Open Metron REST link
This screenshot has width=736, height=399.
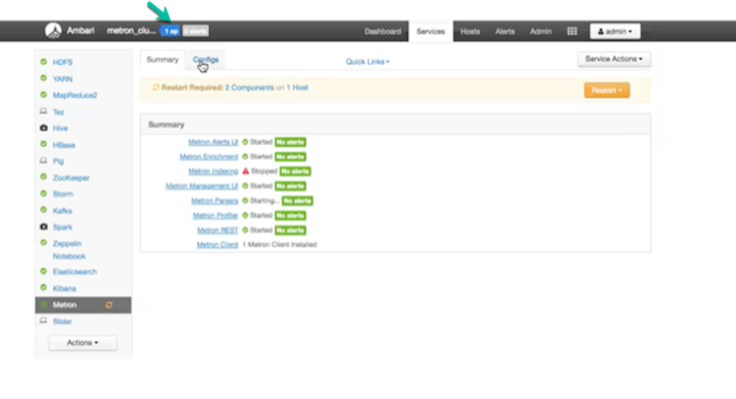pyautogui.click(x=217, y=230)
